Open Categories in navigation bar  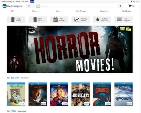click(104, 11)
